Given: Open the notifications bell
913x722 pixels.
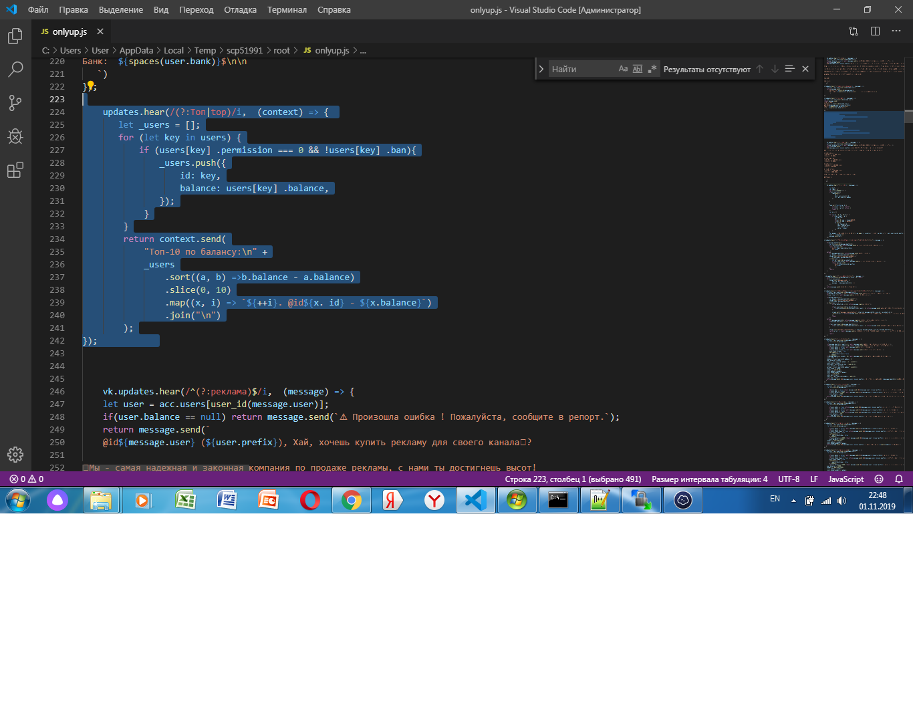Looking at the screenshot, I should click(899, 479).
